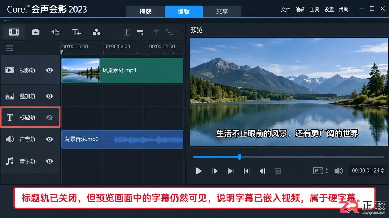Click the 音乐轨 music note icon
This screenshot has width=389, height=218.
pos(10,161)
